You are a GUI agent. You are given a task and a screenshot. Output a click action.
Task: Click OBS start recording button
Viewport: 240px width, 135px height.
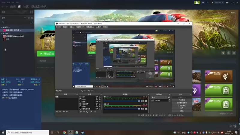pos(182,100)
